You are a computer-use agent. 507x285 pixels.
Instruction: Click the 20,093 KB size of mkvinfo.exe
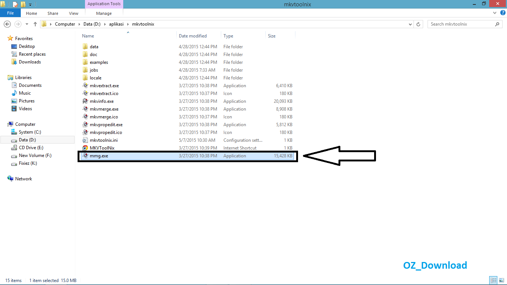pos(283,101)
